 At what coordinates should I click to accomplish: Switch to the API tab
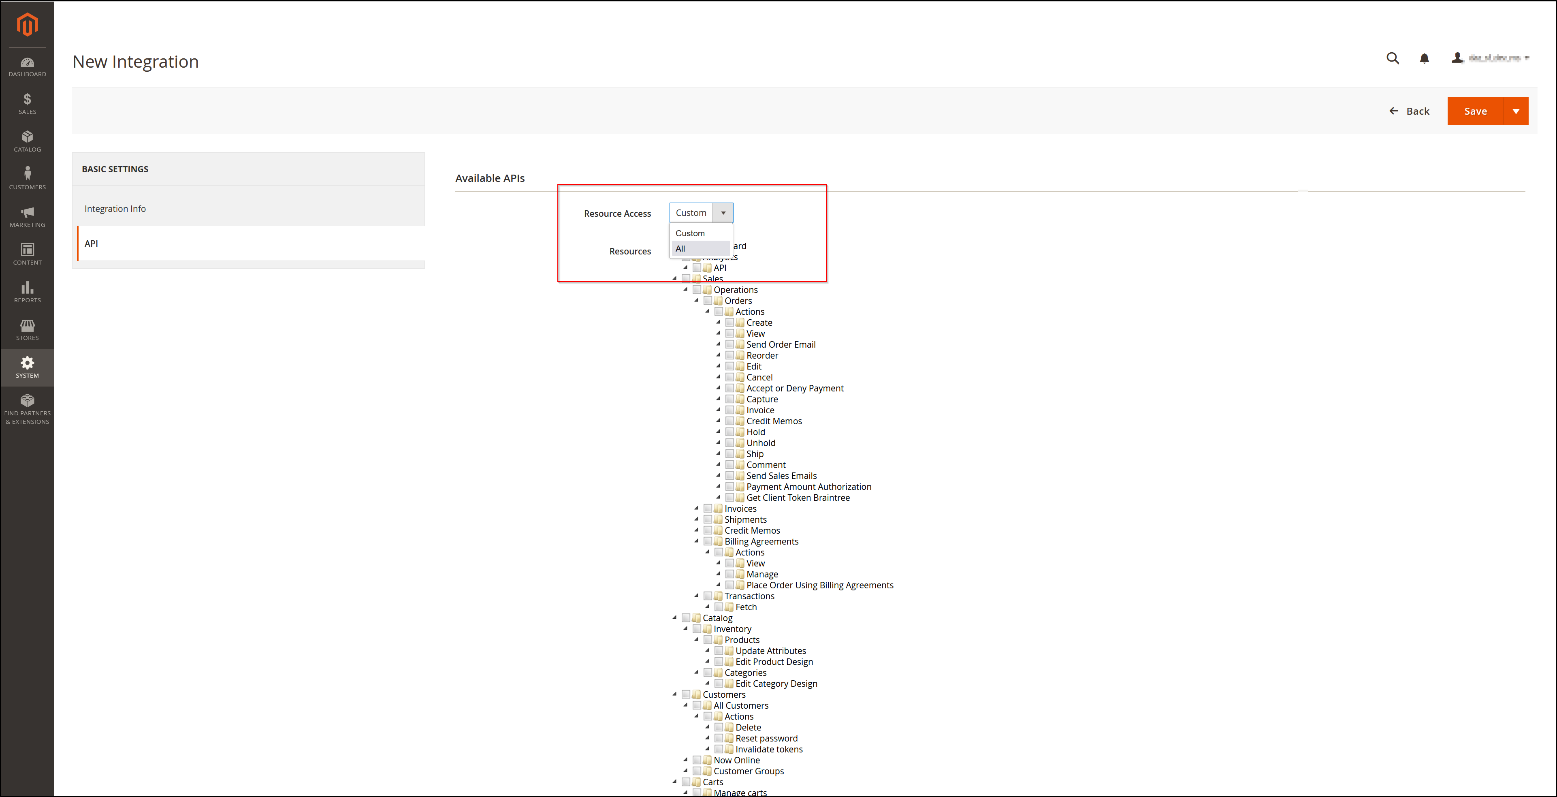[x=252, y=243]
